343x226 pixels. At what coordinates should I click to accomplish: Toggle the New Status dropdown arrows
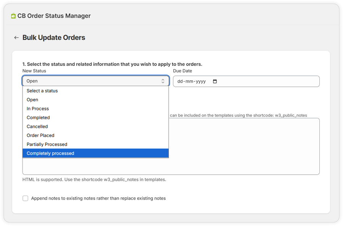(163, 81)
